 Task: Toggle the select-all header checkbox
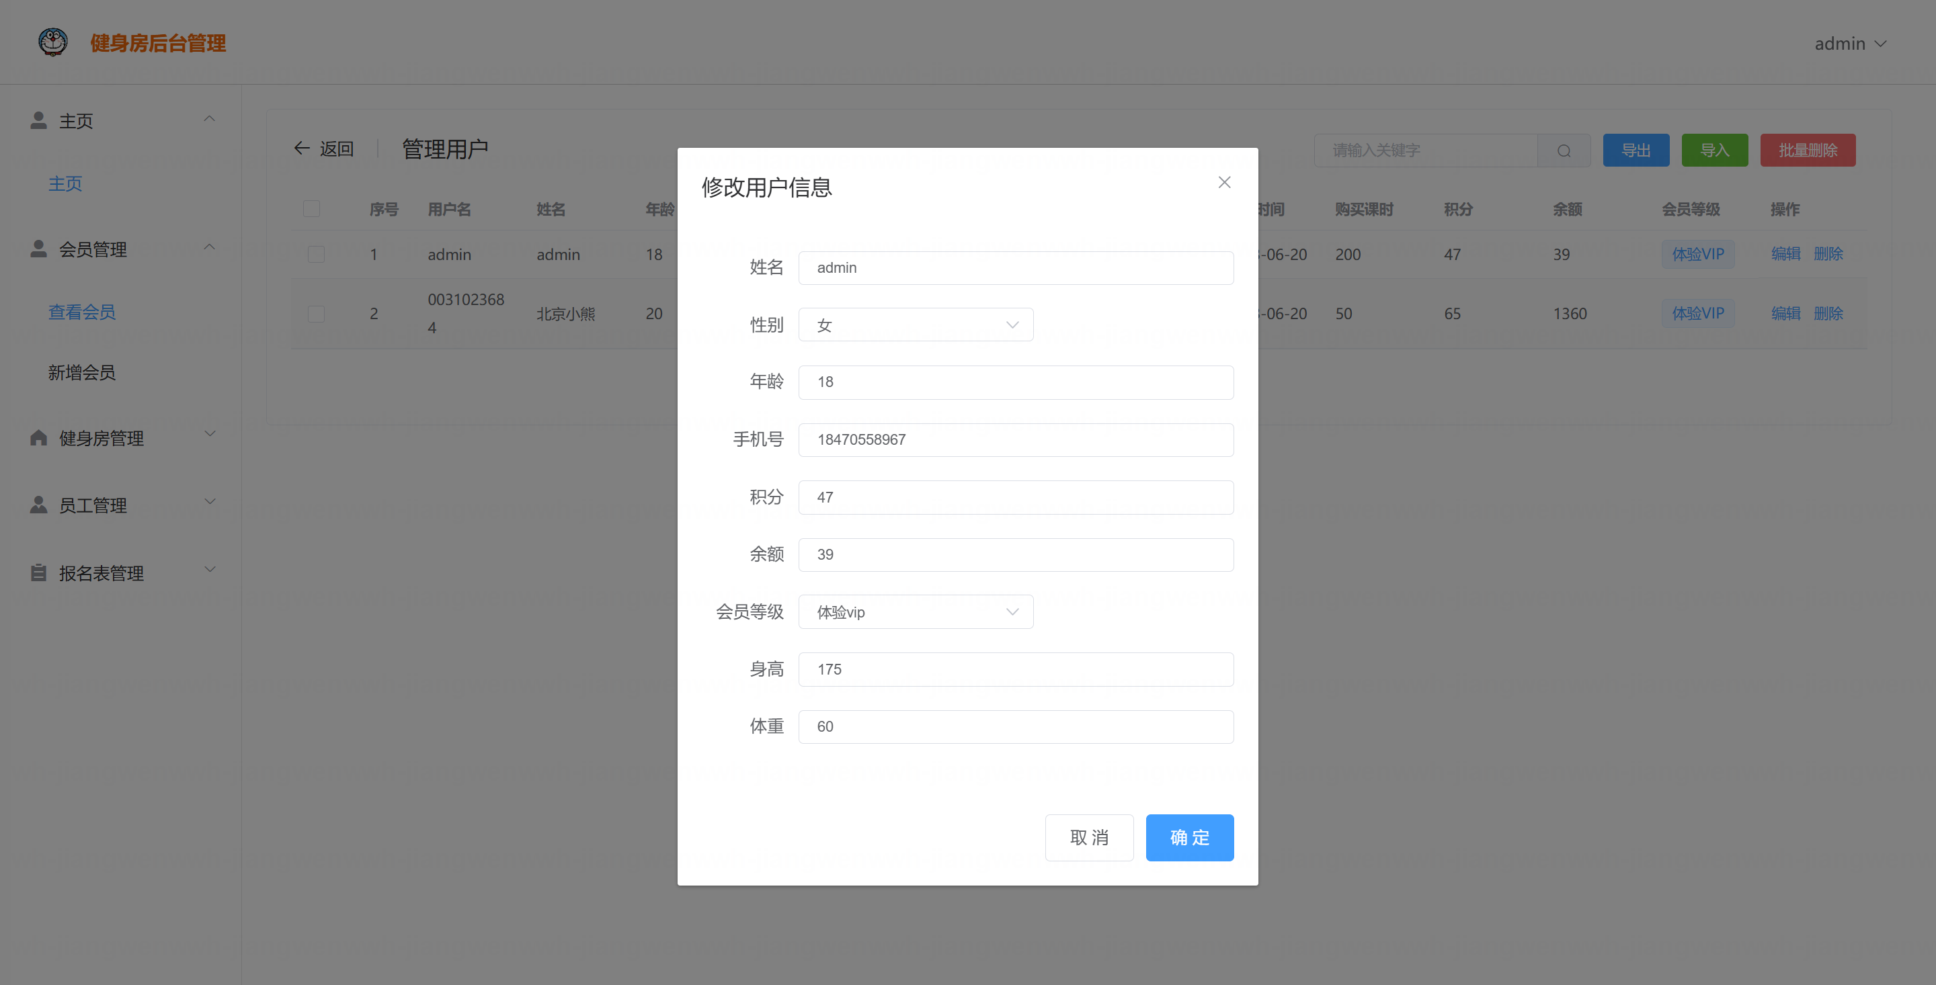(311, 209)
